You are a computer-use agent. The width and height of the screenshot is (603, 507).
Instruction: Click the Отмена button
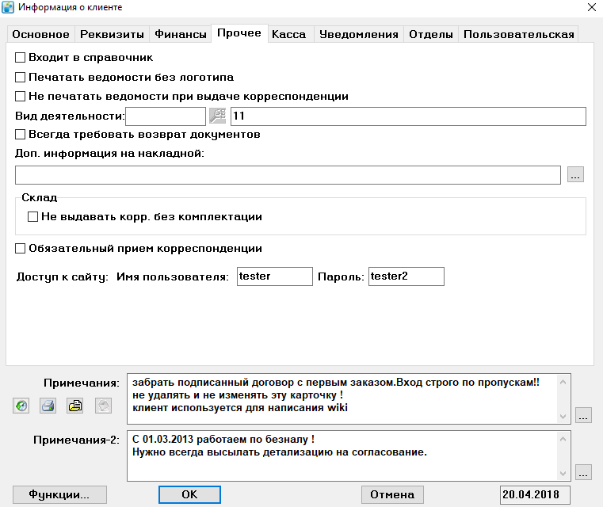pyautogui.click(x=392, y=494)
